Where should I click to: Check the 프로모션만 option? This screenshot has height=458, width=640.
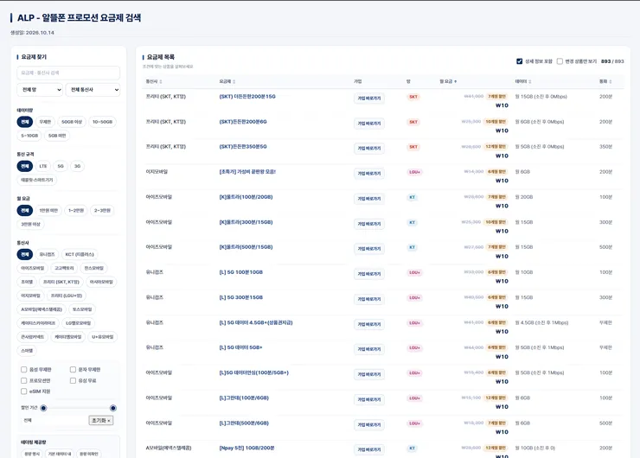(x=23, y=380)
